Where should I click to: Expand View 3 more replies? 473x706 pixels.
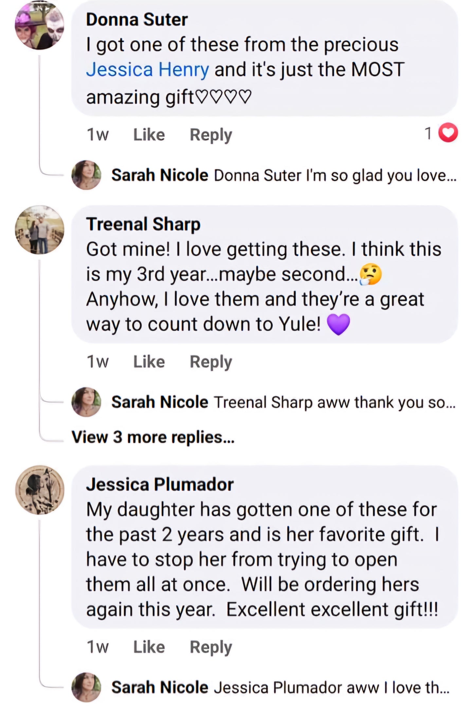click(153, 437)
